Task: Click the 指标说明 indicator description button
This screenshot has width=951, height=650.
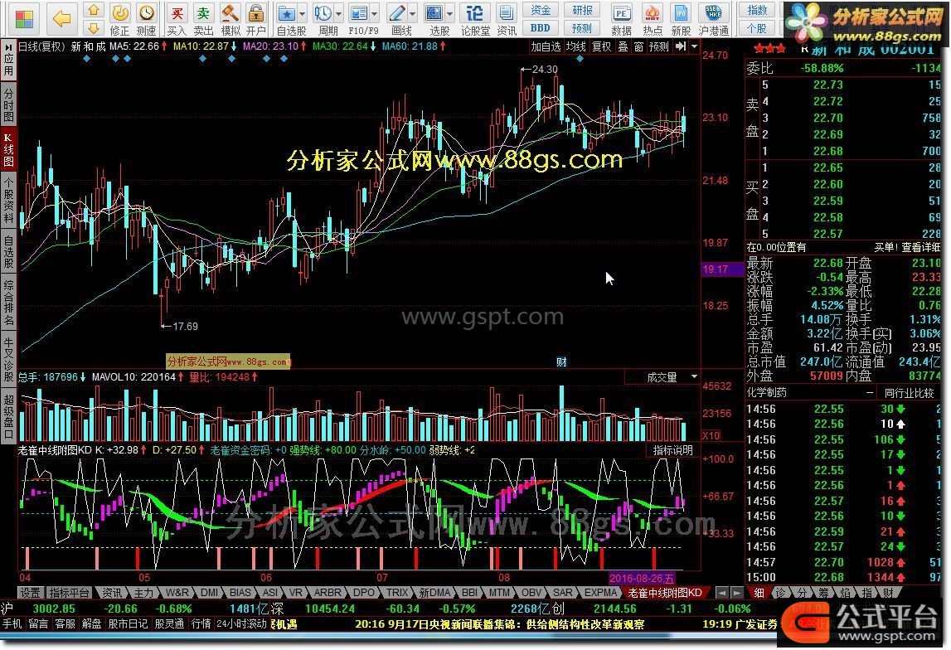Action: (672, 450)
